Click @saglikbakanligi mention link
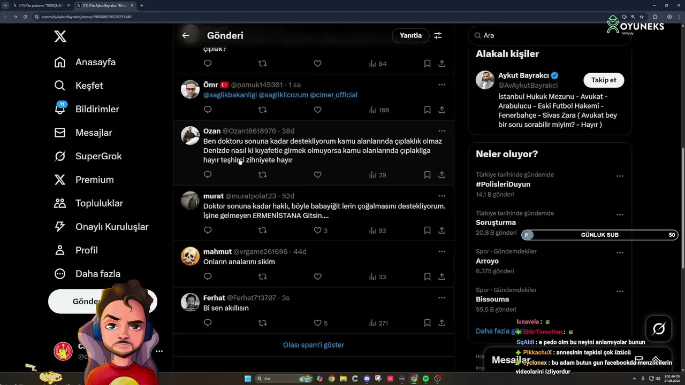Screen dimensions: 685x385 pyautogui.click(x=230, y=95)
